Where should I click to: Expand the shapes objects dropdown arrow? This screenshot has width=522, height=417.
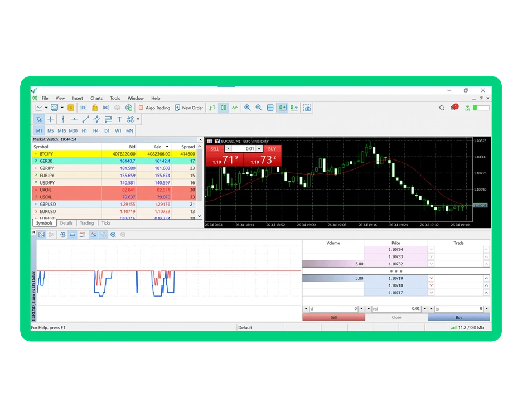click(138, 119)
